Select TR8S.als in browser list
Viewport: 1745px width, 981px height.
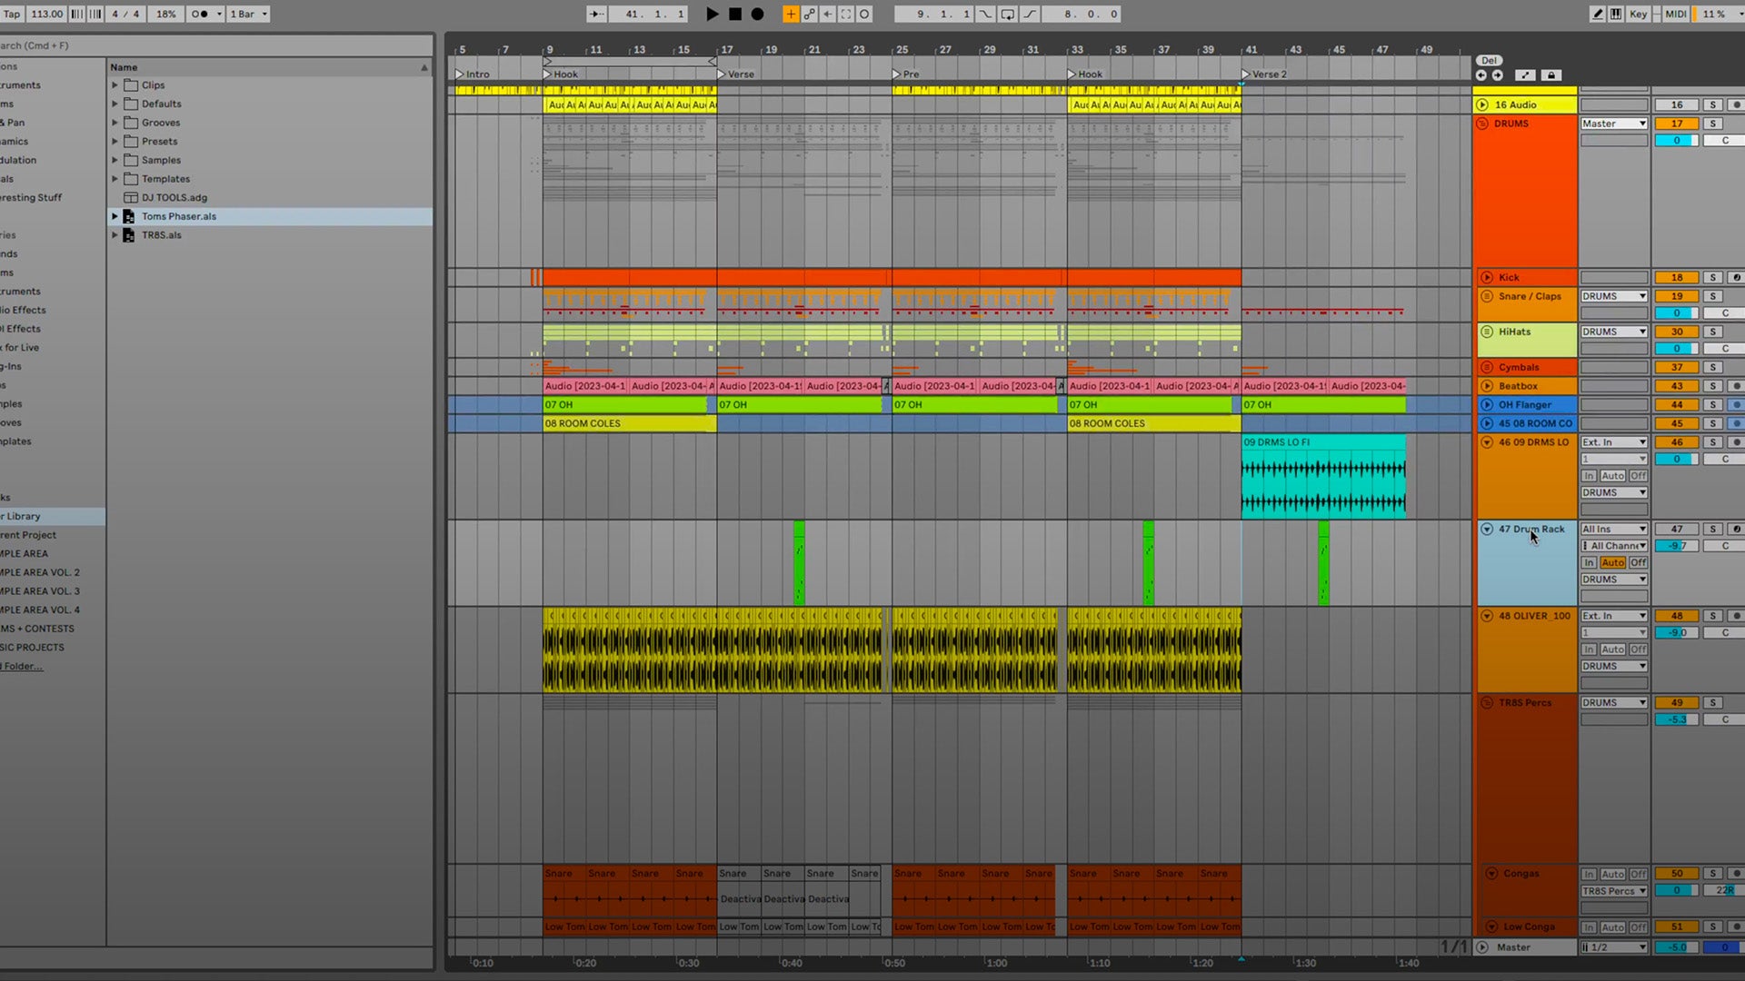coord(161,235)
